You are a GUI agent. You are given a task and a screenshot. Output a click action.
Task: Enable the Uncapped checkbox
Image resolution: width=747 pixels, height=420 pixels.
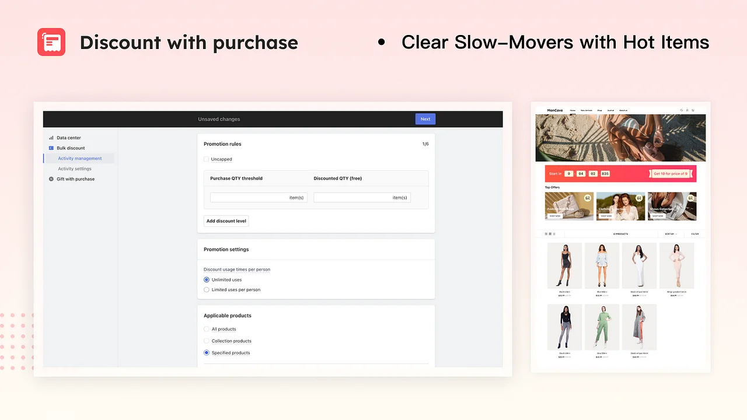(x=207, y=159)
